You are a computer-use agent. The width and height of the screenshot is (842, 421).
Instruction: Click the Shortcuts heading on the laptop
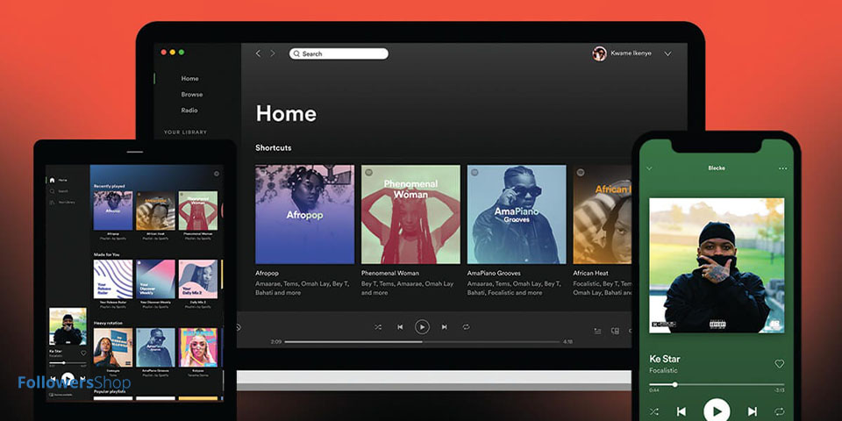click(x=274, y=147)
